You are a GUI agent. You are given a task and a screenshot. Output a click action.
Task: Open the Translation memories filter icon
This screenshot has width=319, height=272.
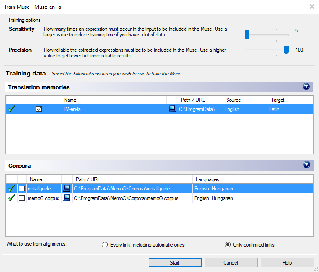click(306, 87)
